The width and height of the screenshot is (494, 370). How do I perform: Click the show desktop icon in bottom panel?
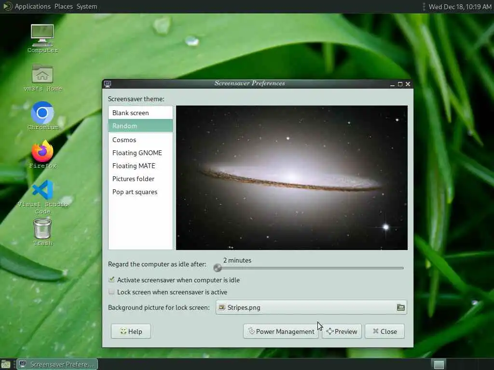(6, 364)
